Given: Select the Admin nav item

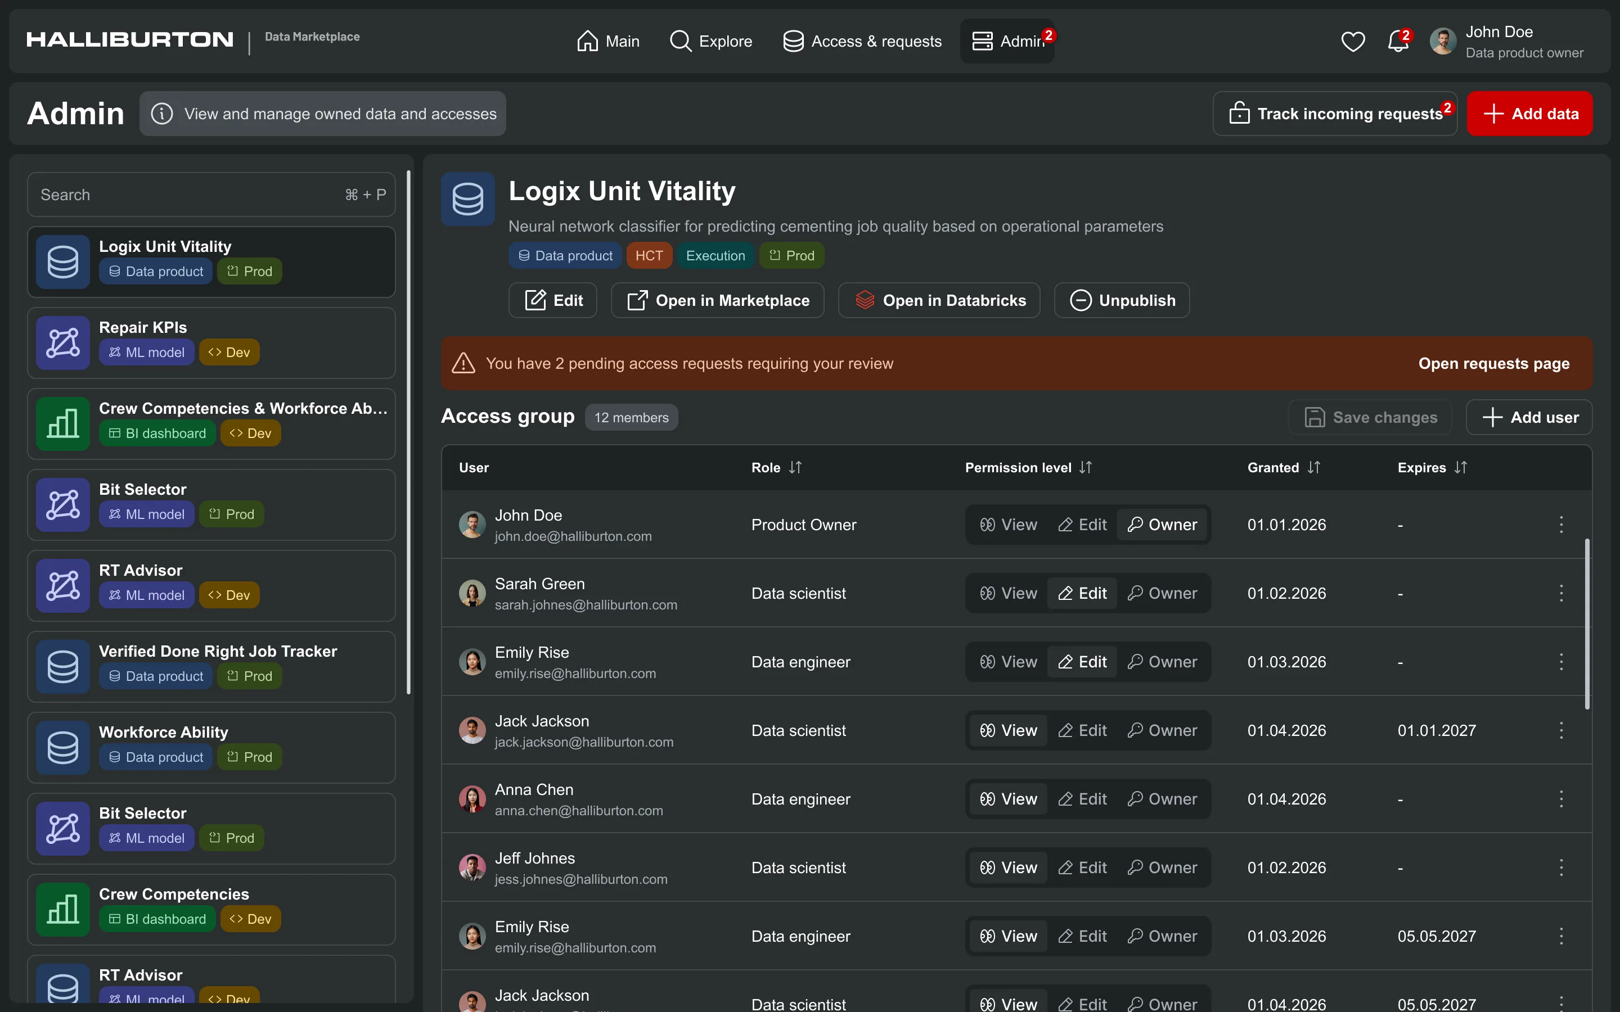Looking at the screenshot, I should [x=1007, y=42].
